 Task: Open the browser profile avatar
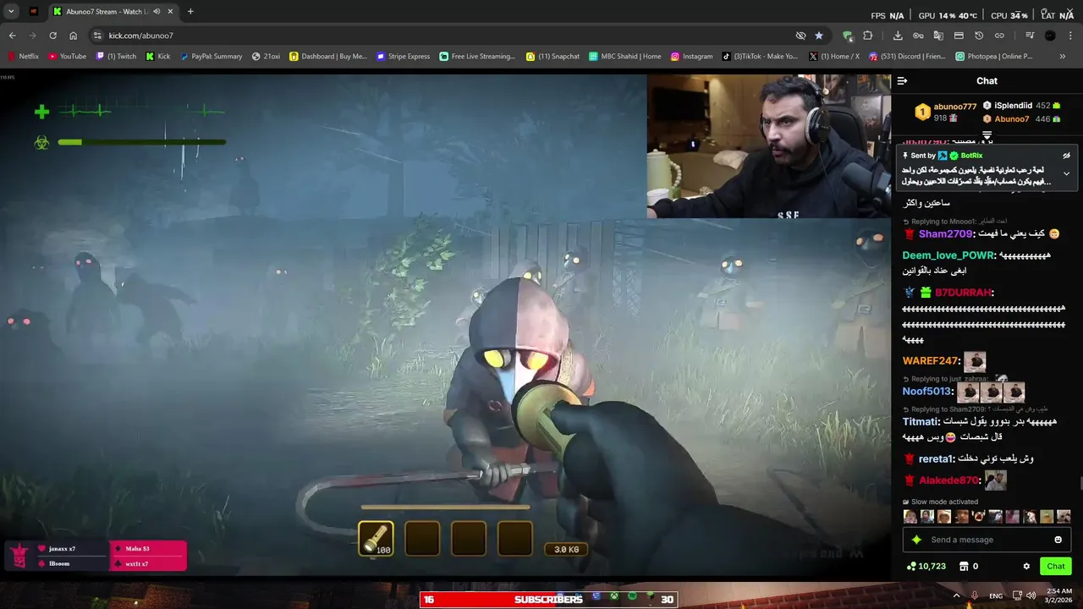[1050, 36]
